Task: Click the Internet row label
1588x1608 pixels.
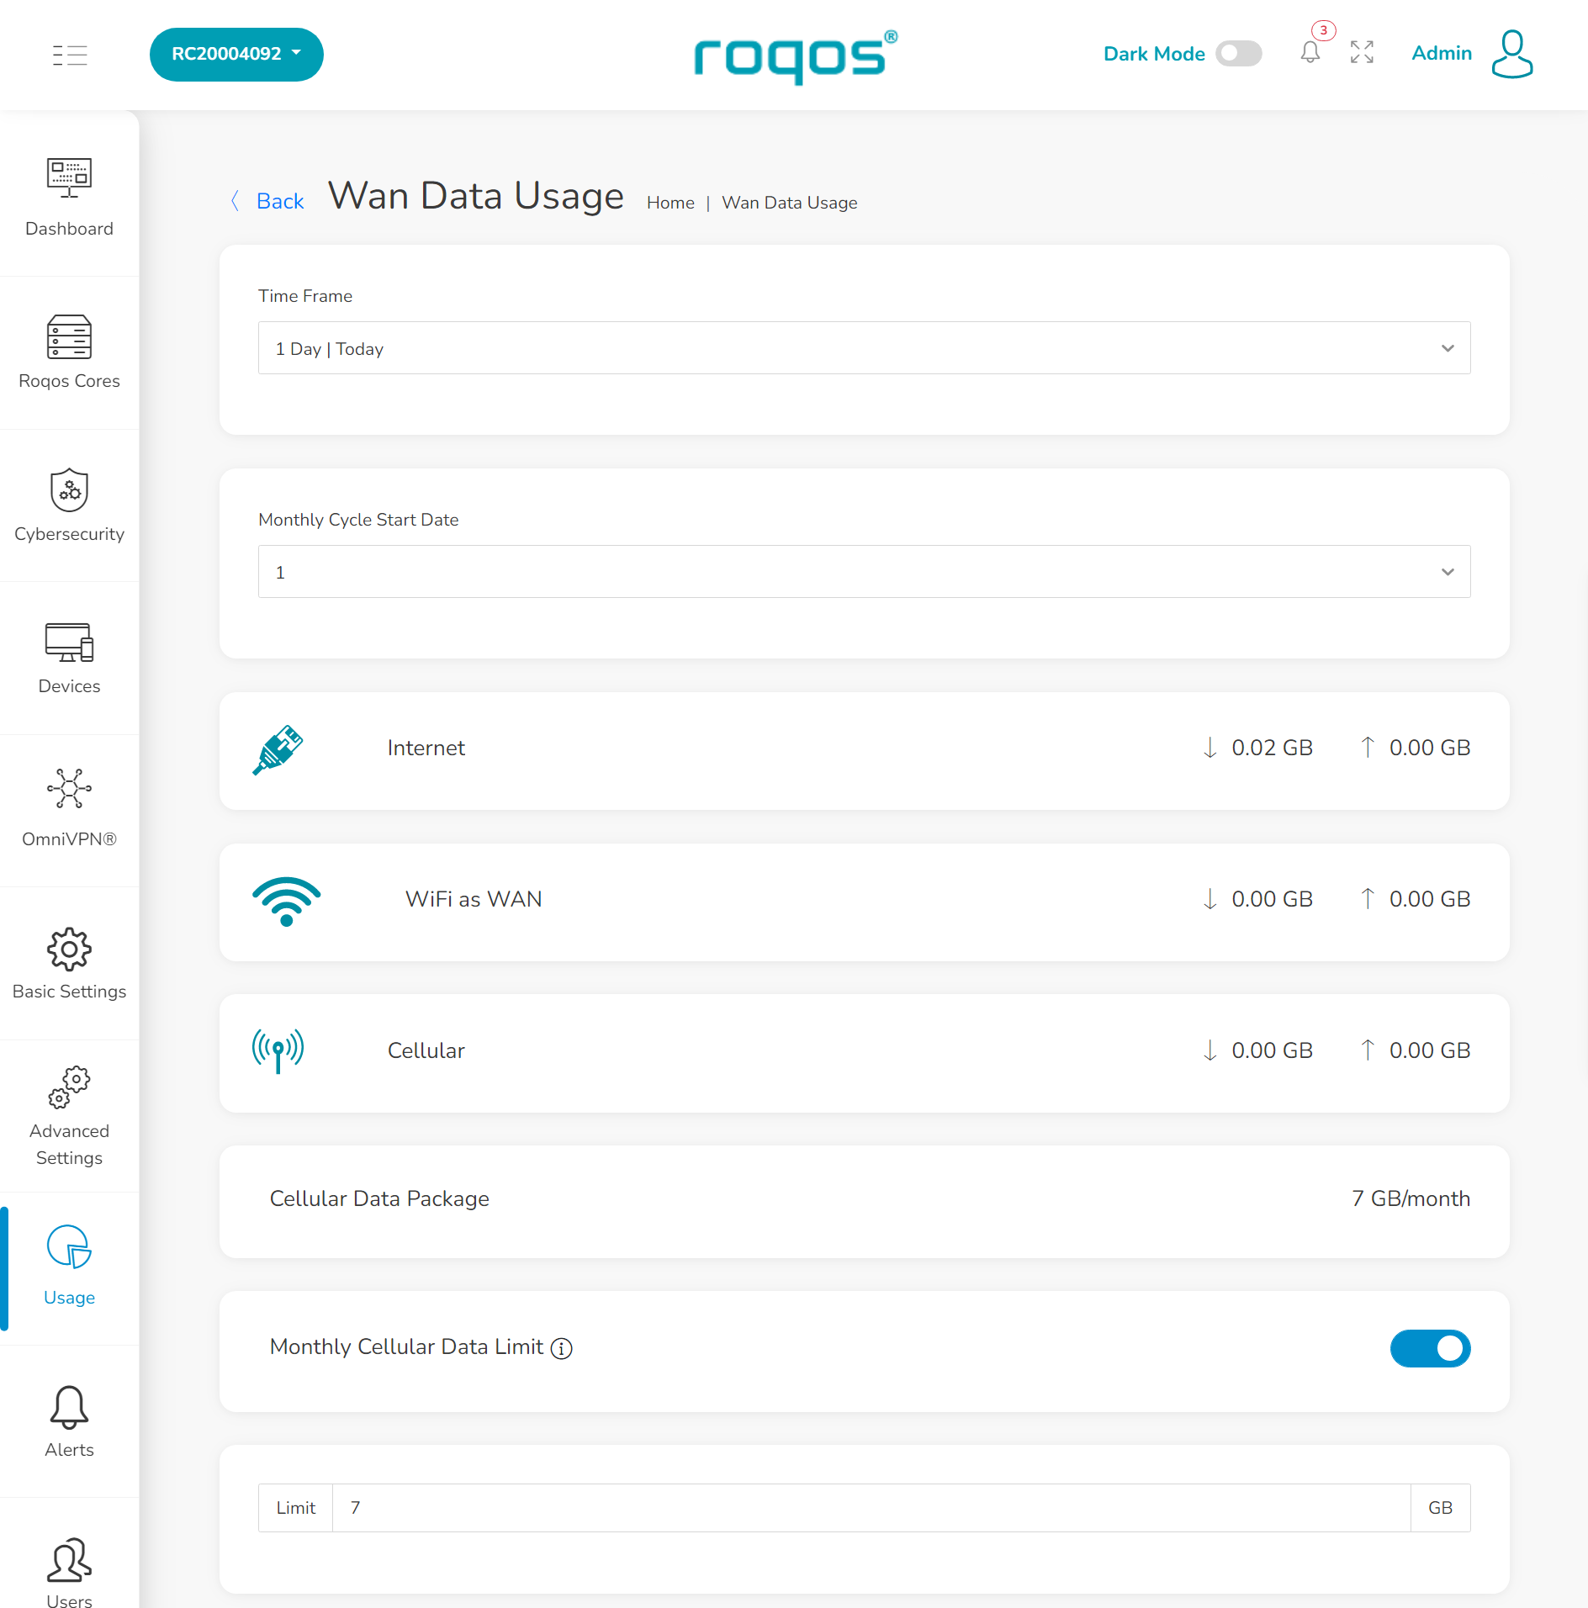Action: (426, 748)
